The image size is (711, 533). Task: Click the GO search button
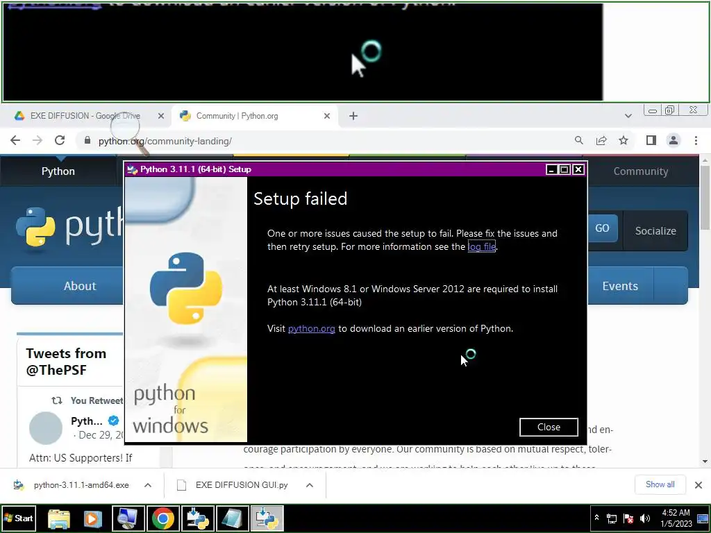coord(602,228)
